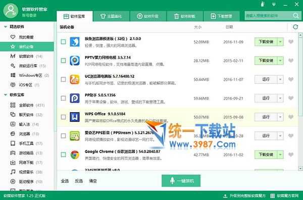Check the PPTV checkbox
The height and width of the screenshot is (200, 303).
pos(64,61)
